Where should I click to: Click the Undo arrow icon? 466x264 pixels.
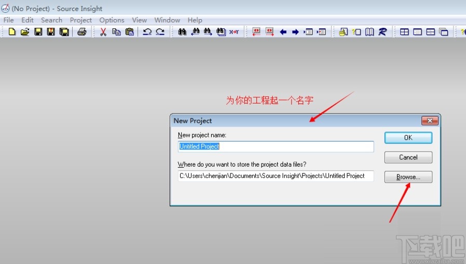(x=147, y=32)
